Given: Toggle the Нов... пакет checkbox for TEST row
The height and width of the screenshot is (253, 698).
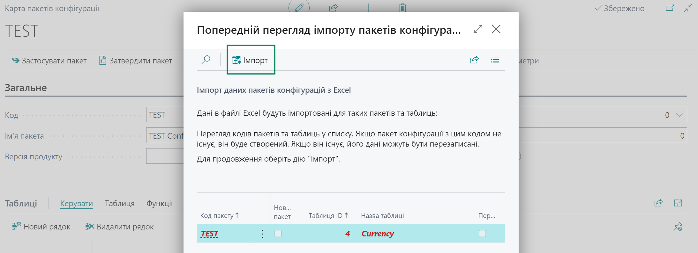Looking at the screenshot, I should tap(278, 234).
